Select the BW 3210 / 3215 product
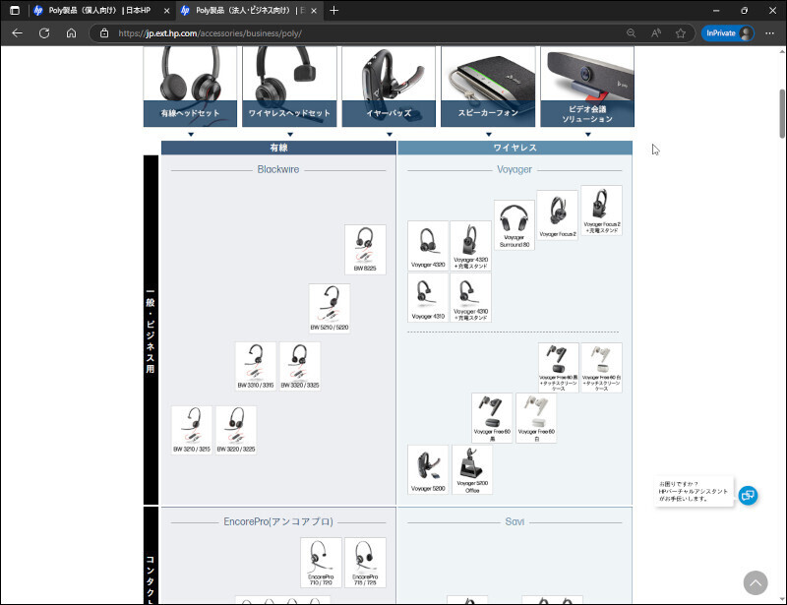The image size is (787, 605). coord(192,430)
